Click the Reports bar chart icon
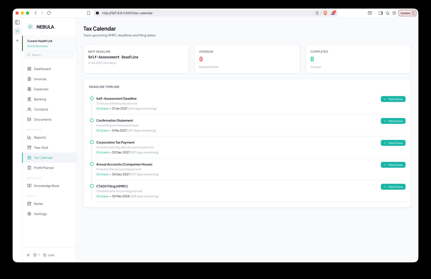Viewport: 431px width, 279px height. (29, 137)
